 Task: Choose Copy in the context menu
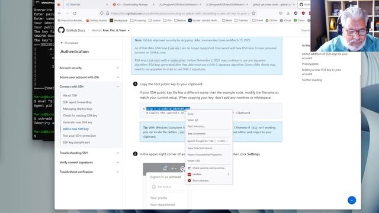coord(209,114)
